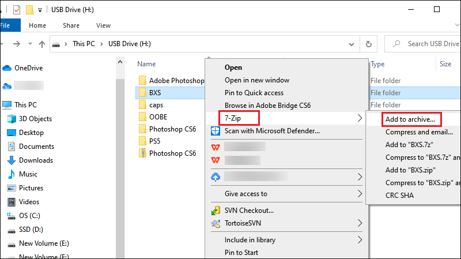This screenshot has height=259, width=461.
Task: Click the OS (C:) drive icon
Action: click(x=11, y=216)
